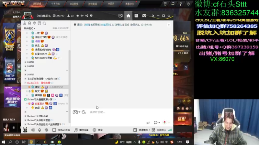Image resolution: width=259 pixels, height=145 pixels.
Task: Click the 70/100 progress bar in CrossFire
Action: click(x=181, y=51)
